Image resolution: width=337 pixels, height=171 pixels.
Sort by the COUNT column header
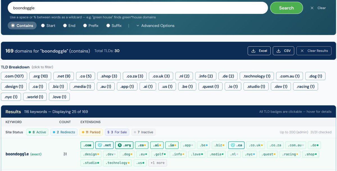coord(65,122)
